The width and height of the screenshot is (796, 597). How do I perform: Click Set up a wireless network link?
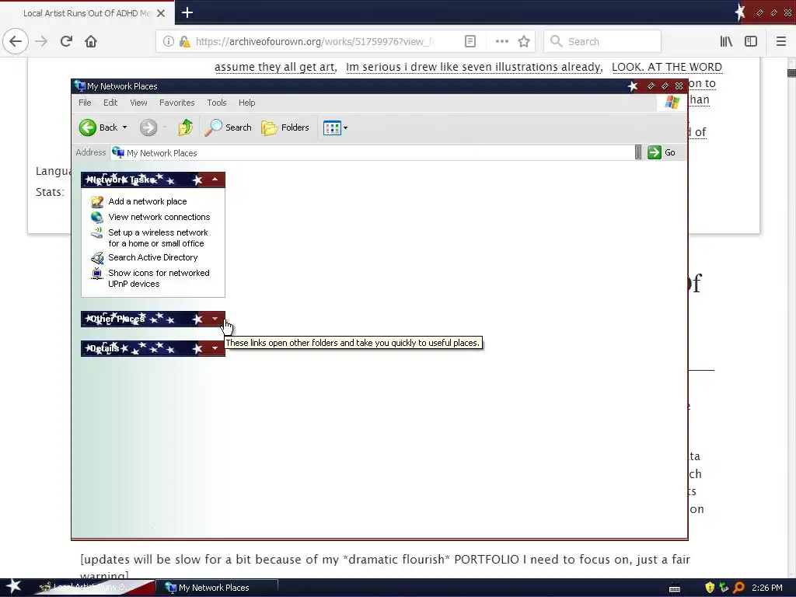pyautogui.click(x=158, y=238)
